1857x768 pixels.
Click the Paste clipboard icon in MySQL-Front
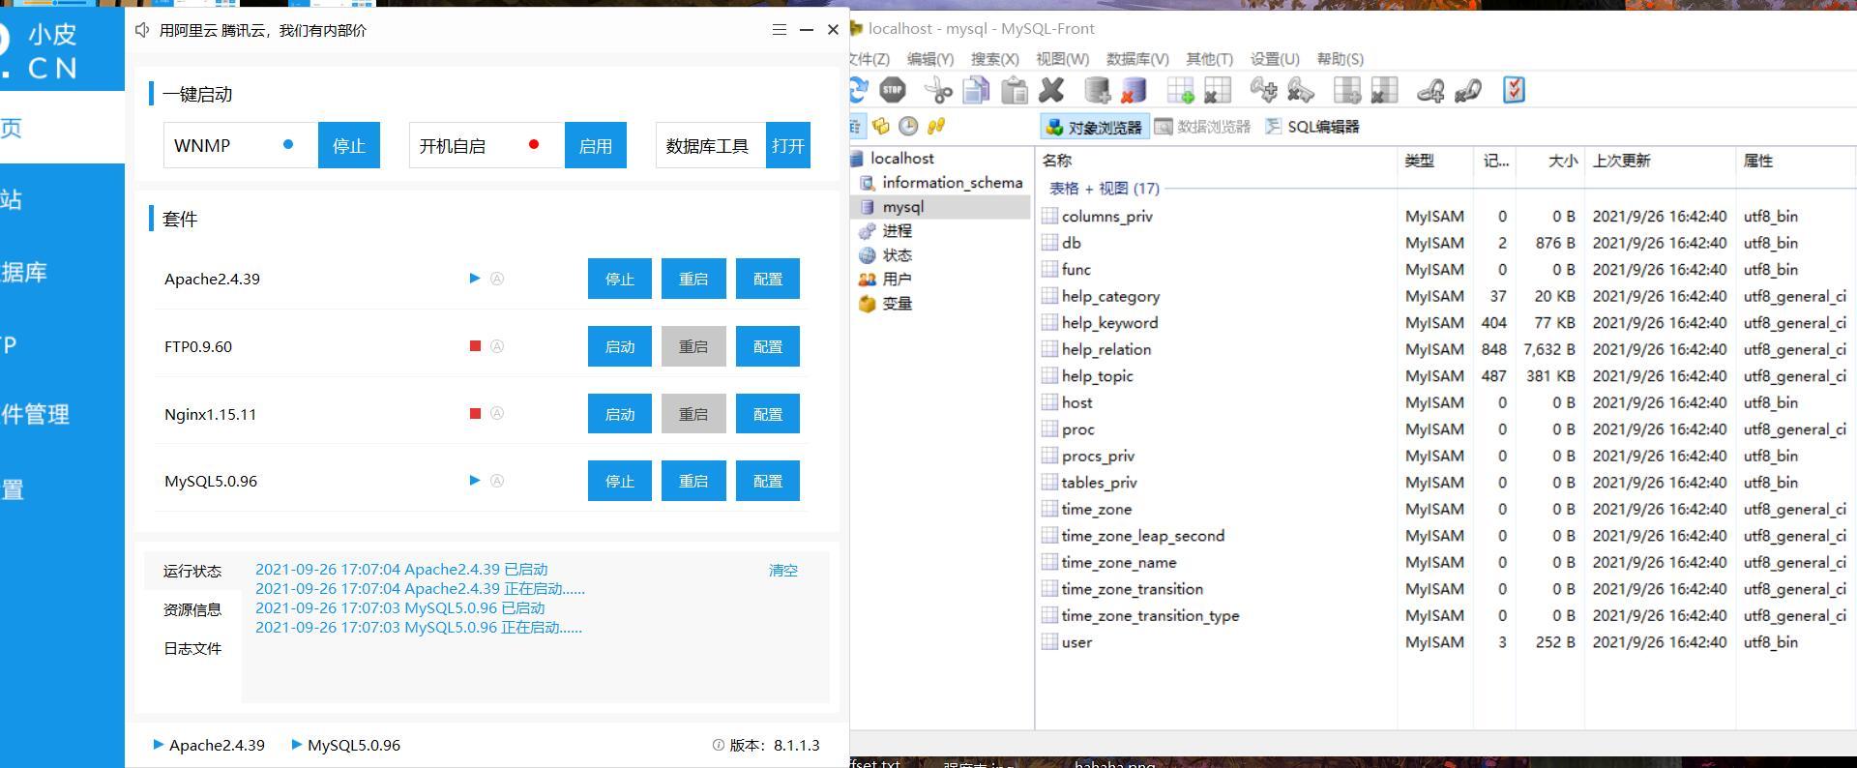[x=1015, y=91]
